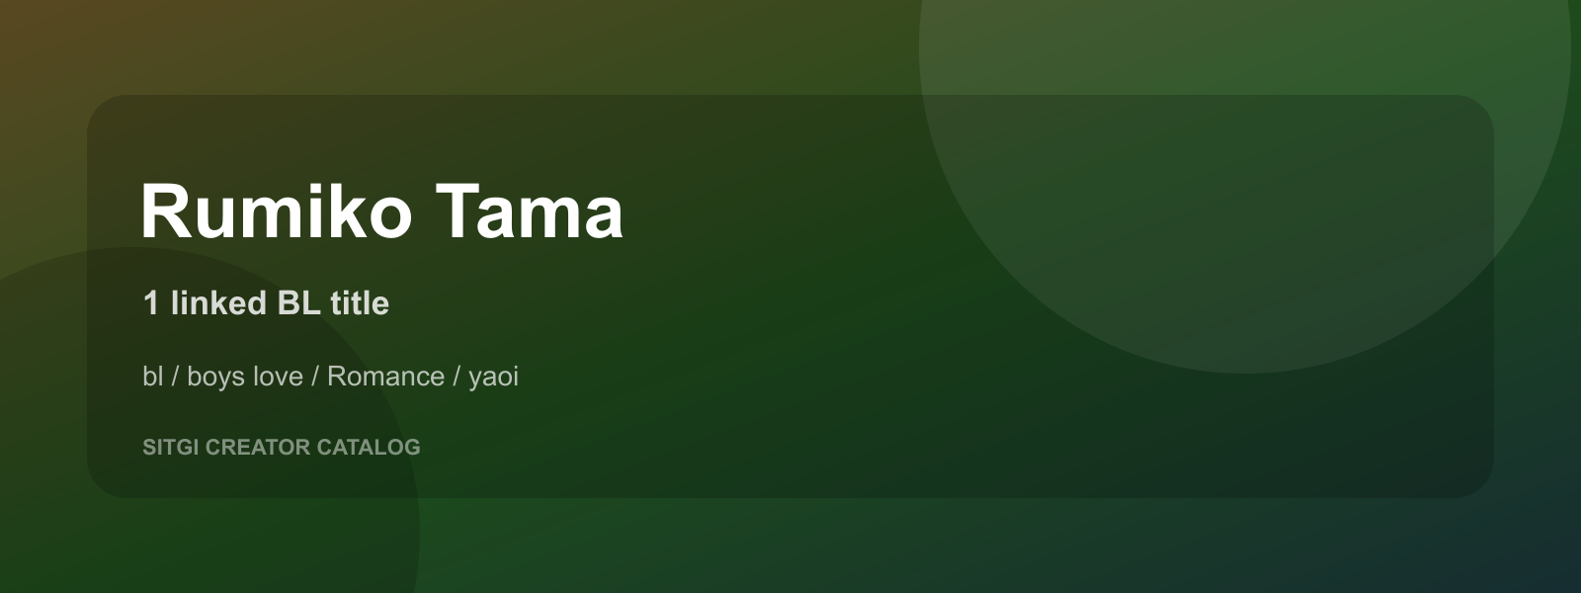Click the slash between 'Romance' and 'yaoi'
1581x593 pixels.
point(457,377)
